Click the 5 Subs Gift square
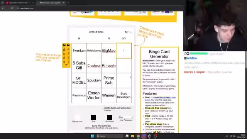The width and height of the screenshot is (247, 139). pos(79,66)
